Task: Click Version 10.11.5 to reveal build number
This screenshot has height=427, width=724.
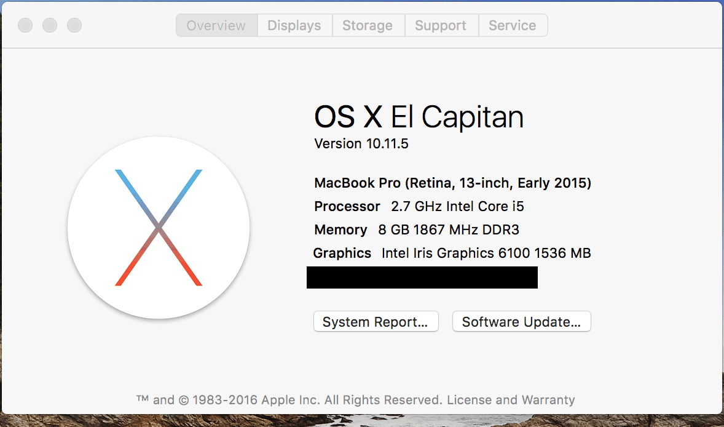Action: click(x=361, y=144)
